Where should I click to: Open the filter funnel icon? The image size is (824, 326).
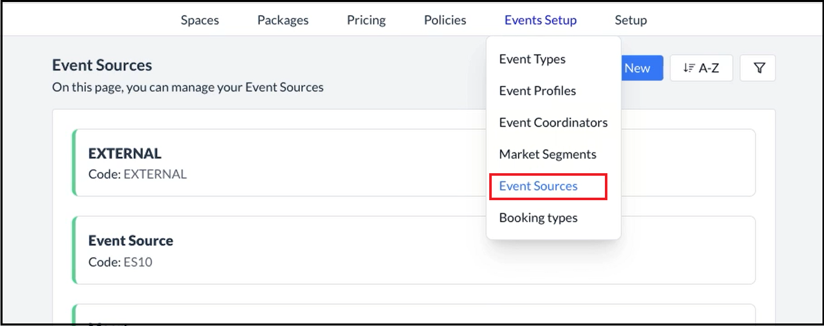tap(758, 68)
